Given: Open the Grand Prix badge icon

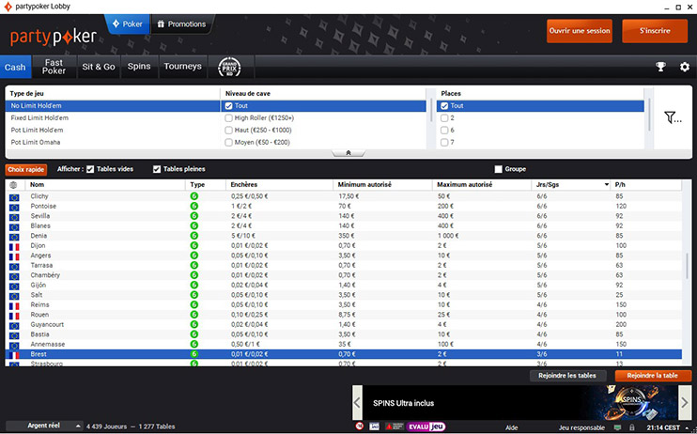Looking at the screenshot, I should pos(230,67).
